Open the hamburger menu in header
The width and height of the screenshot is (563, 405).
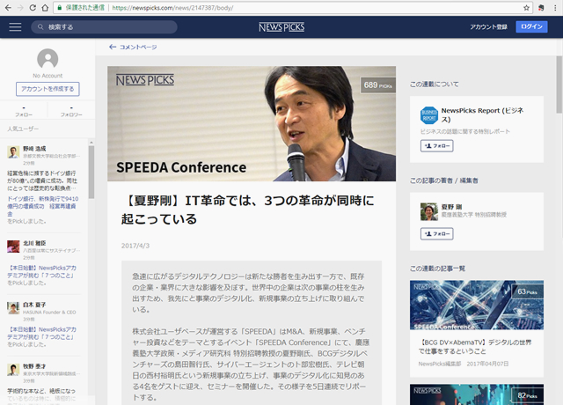(15, 27)
